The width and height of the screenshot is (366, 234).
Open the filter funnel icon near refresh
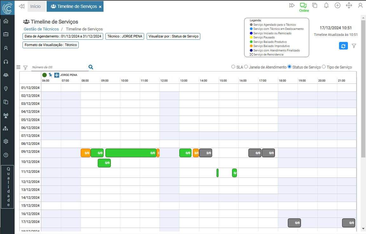[354, 46]
